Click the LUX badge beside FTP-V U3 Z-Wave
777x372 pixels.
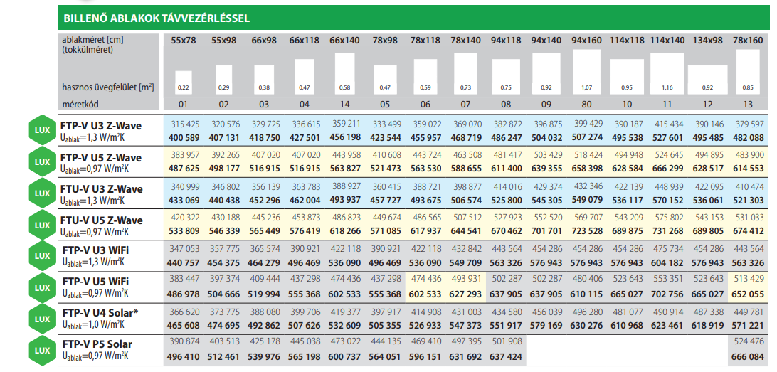pyautogui.click(x=43, y=131)
